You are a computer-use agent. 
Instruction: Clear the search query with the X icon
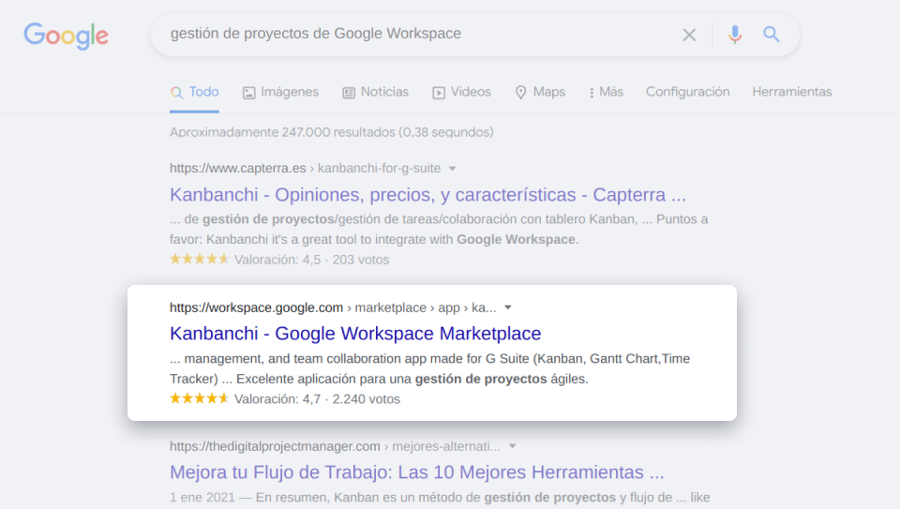click(689, 35)
